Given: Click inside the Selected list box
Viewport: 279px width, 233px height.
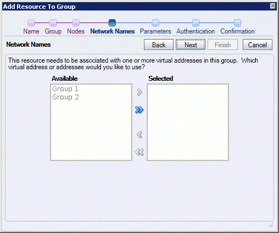Looking at the screenshot, I should pos(188,122).
